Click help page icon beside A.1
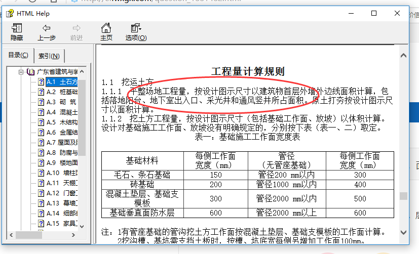This screenshot has width=419, height=254. tap(41, 81)
